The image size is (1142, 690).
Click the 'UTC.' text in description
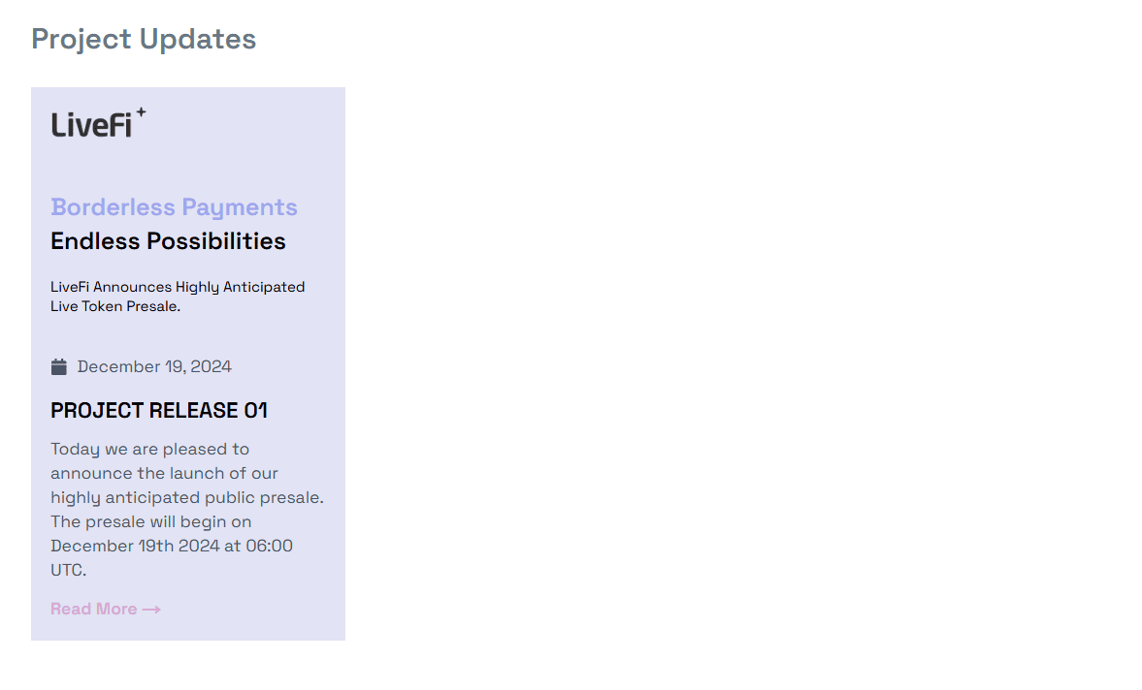[68, 571]
